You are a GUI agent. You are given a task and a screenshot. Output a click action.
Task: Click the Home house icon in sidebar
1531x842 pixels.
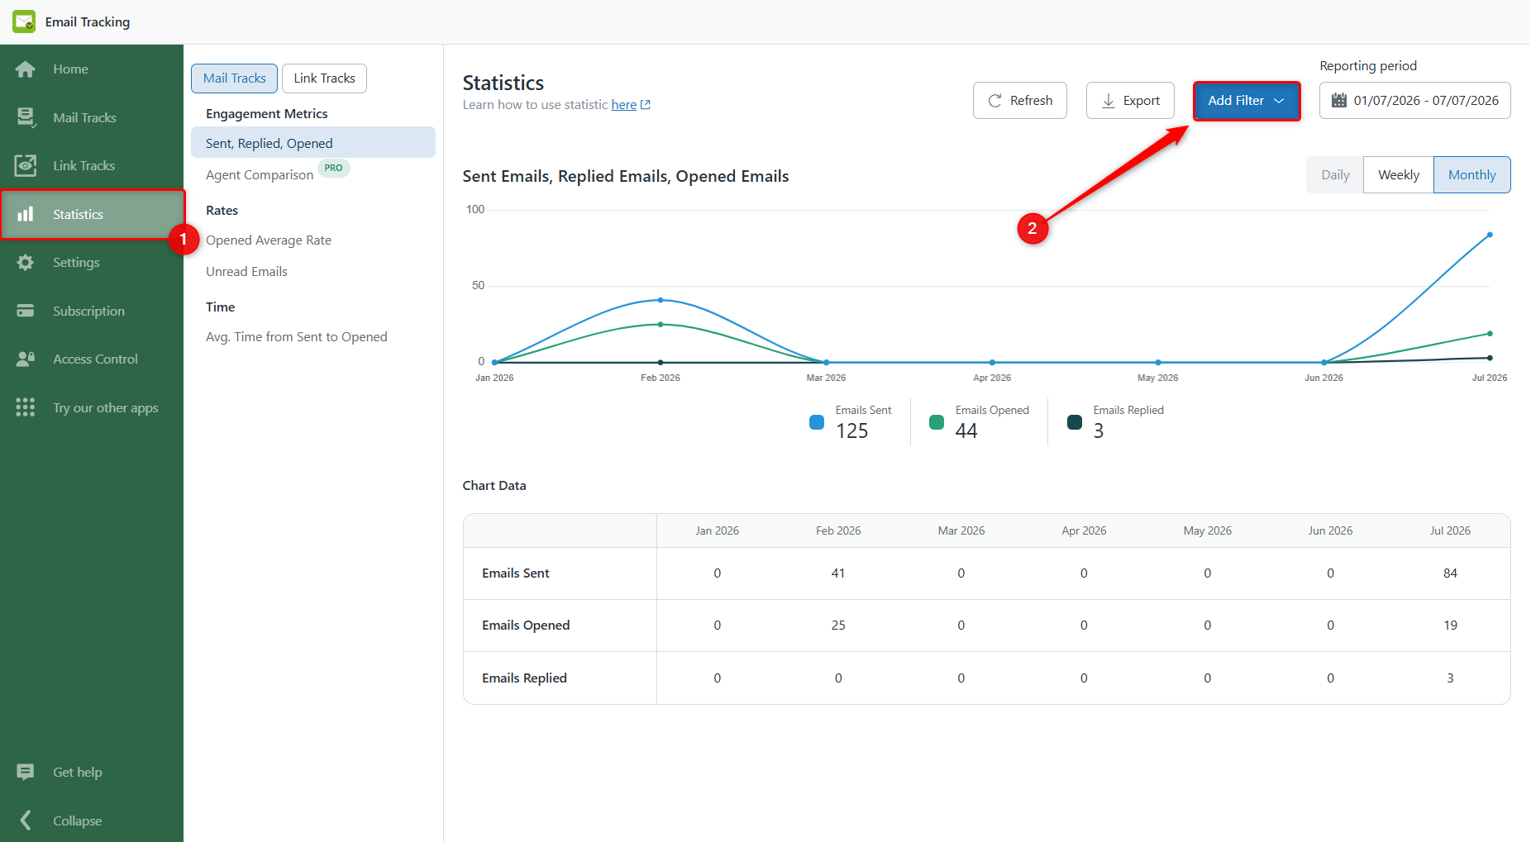click(26, 69)
